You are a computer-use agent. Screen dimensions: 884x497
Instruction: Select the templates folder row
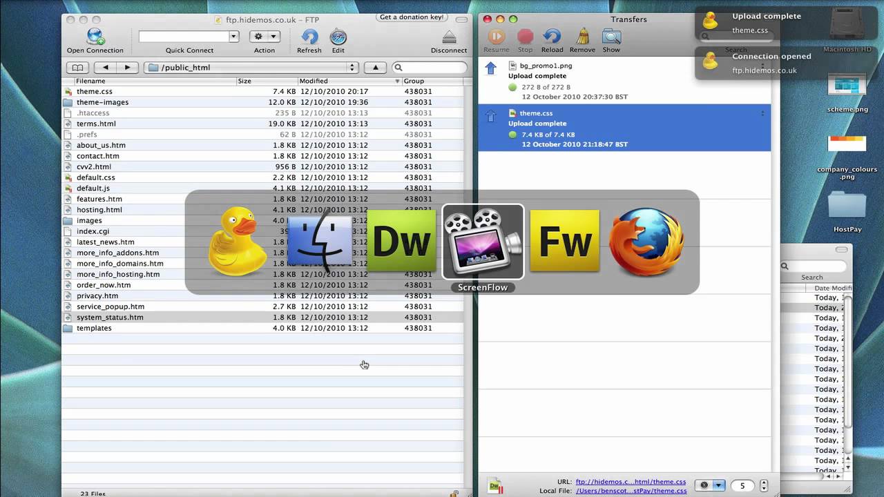coord(262,328)
